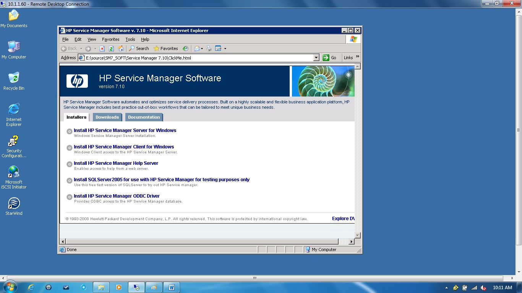Click the Back navigation button
The height and width of the screenshot is (293, 522).
(69, 48)
